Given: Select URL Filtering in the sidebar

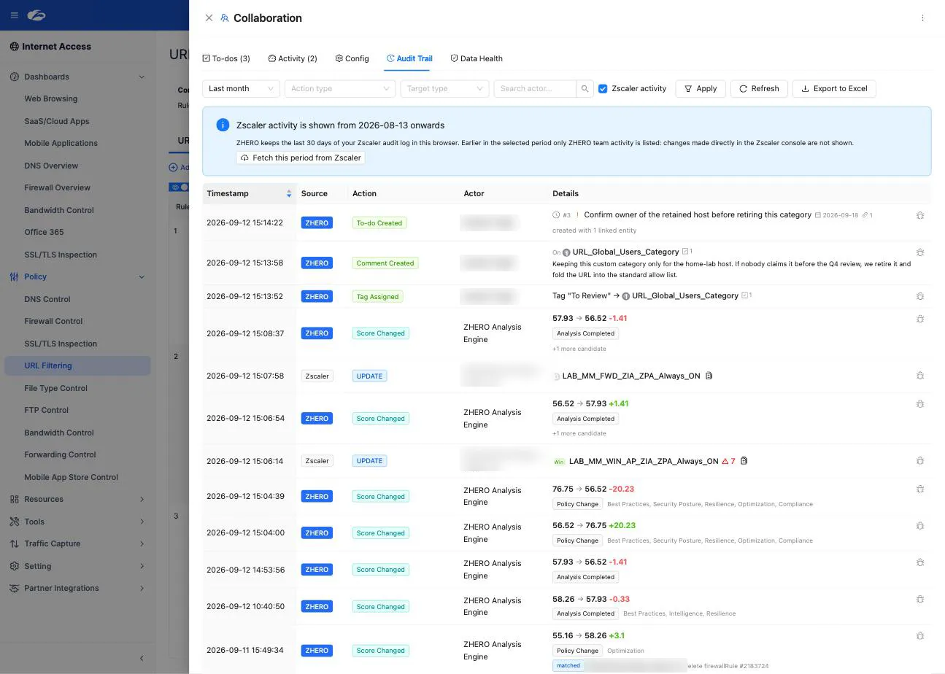Looking at the screenshot, I should point(77,365).
